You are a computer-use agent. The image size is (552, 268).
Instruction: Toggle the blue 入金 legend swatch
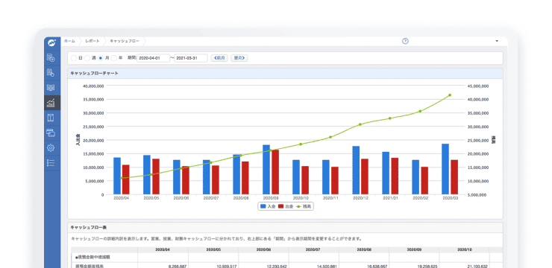coord(263,206)
